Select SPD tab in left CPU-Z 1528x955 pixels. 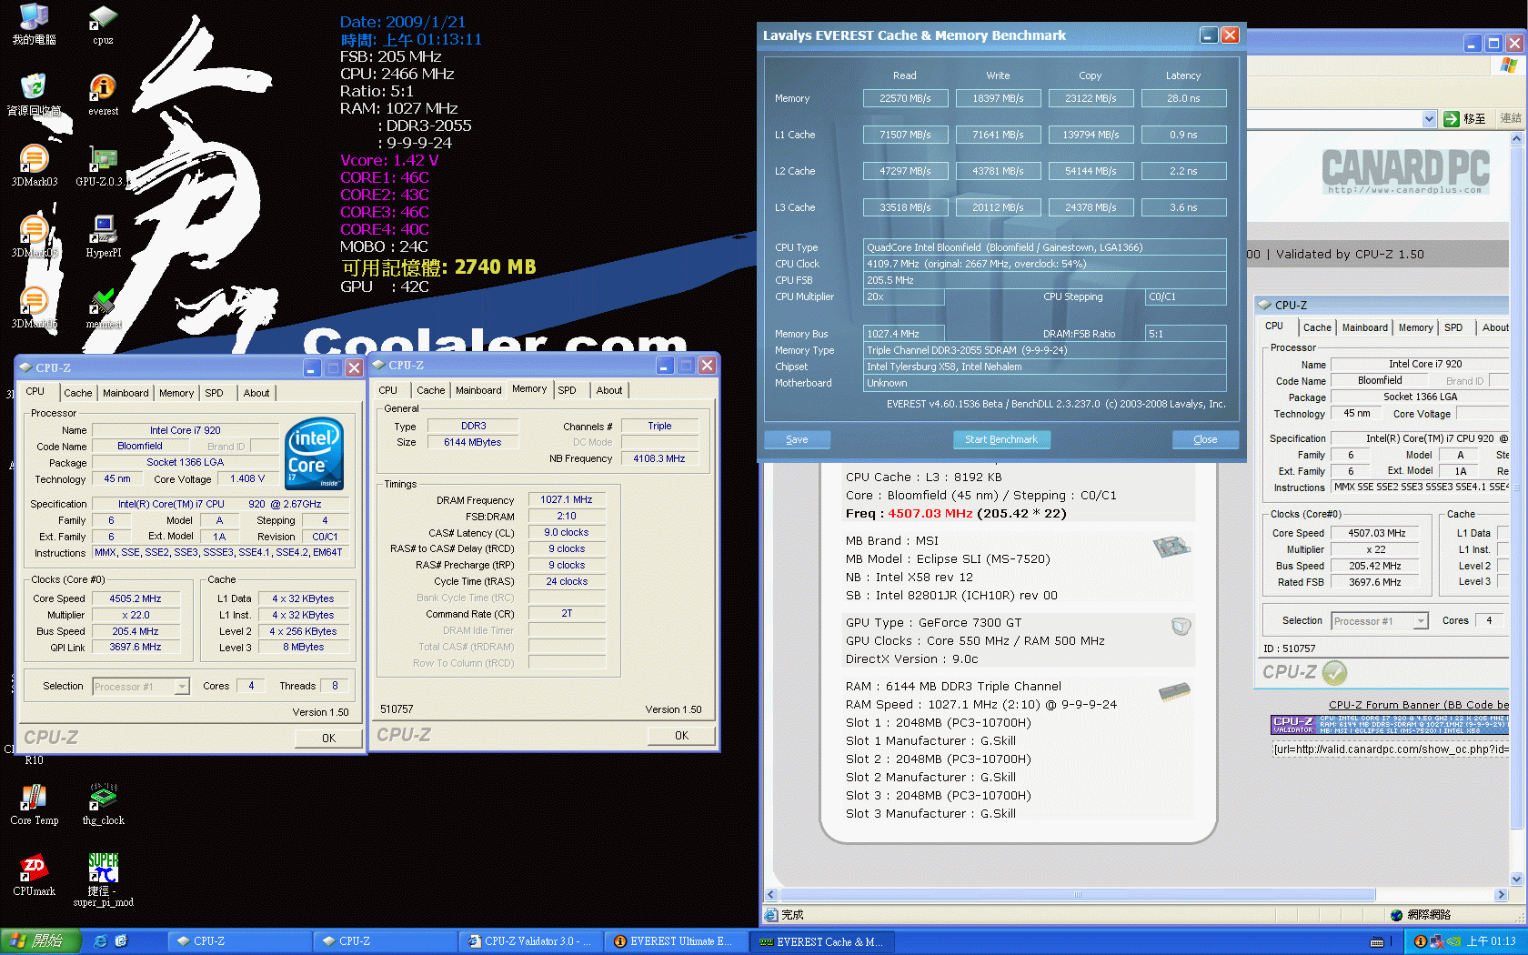tap(214, 393)
